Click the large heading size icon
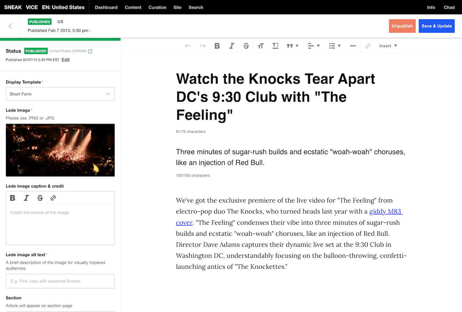 click(261, 46)
